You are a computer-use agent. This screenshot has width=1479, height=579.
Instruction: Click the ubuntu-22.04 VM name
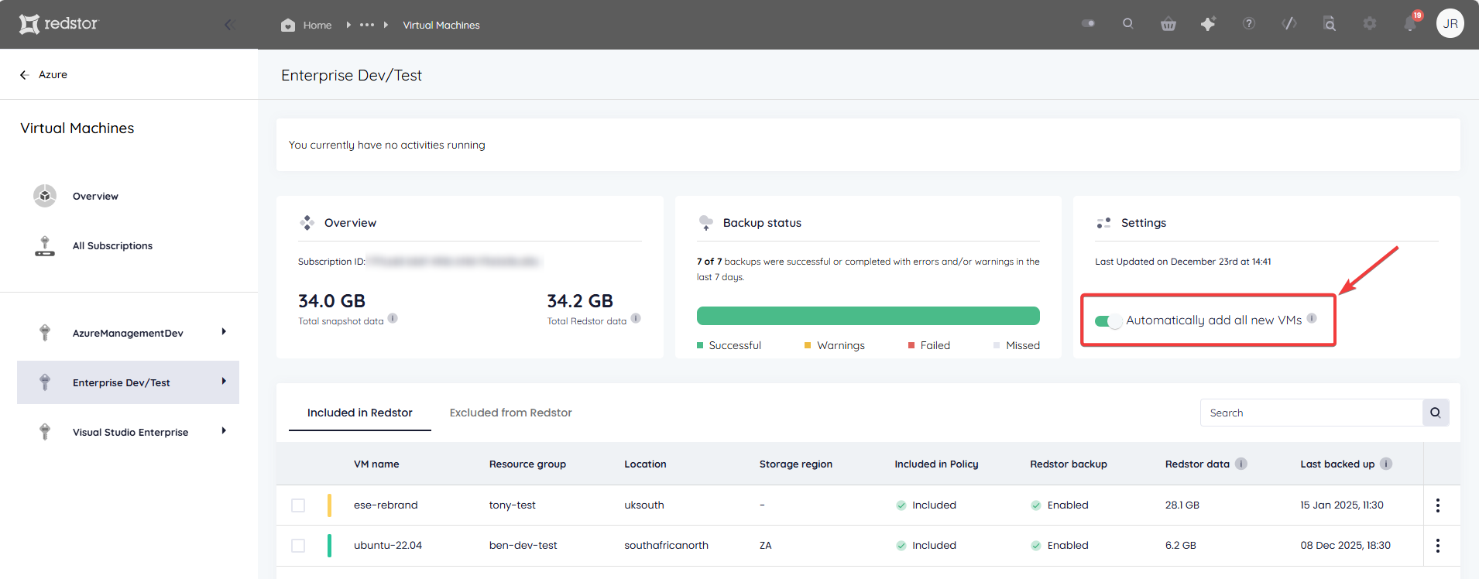coord(388,546)
